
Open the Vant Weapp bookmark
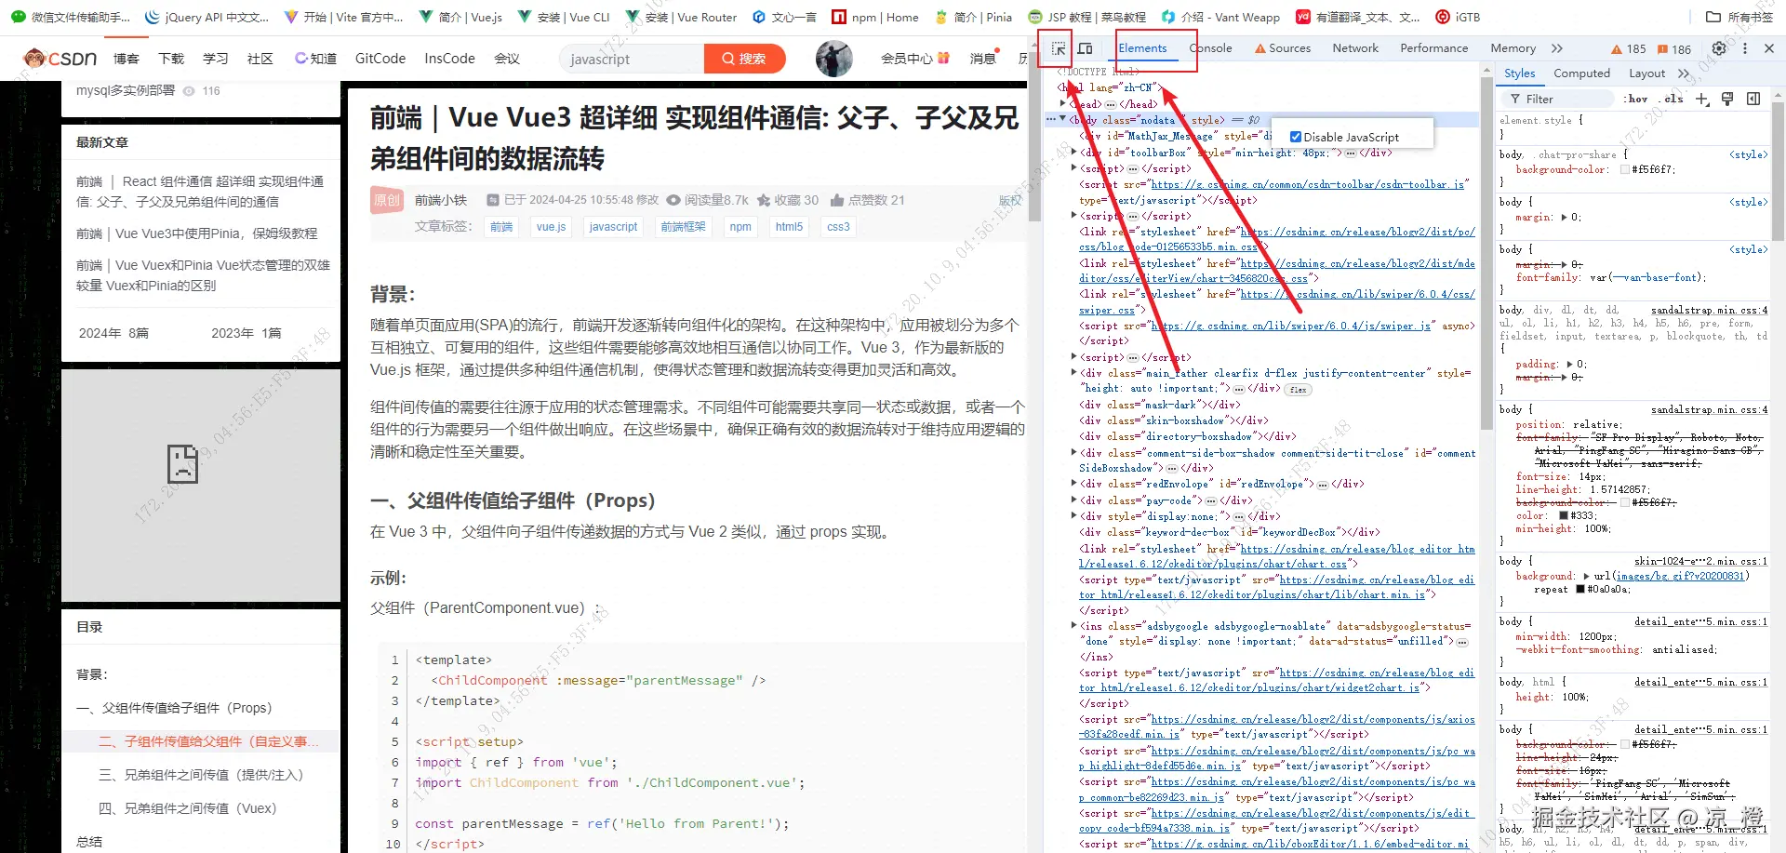coord(1220,17)
